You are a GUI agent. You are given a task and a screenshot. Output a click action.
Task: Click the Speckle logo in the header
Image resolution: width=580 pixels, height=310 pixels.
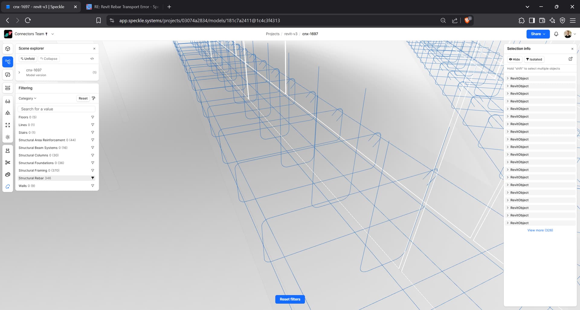click(x=8, y=34)
